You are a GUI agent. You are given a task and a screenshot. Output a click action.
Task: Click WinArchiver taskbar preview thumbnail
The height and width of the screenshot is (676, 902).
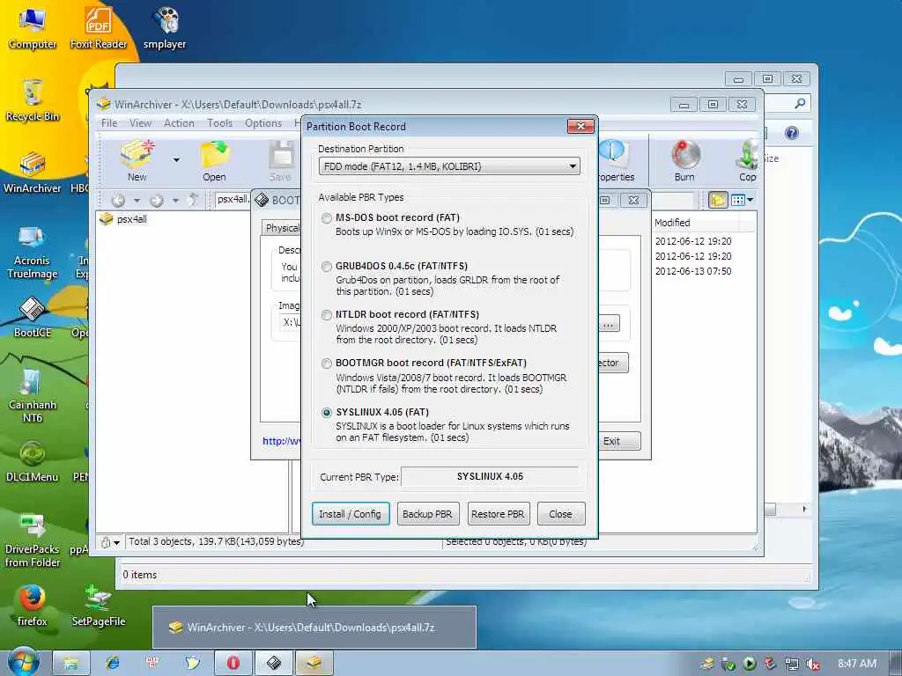[x=314, y=627]
